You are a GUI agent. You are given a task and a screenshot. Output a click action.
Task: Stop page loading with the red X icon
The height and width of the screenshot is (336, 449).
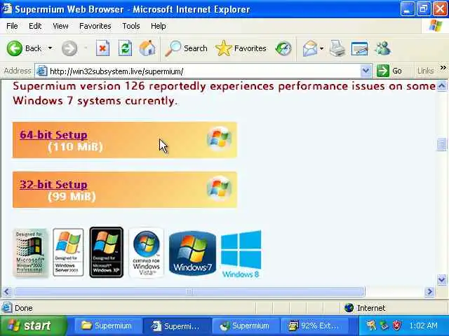click(x=102, y=48)
